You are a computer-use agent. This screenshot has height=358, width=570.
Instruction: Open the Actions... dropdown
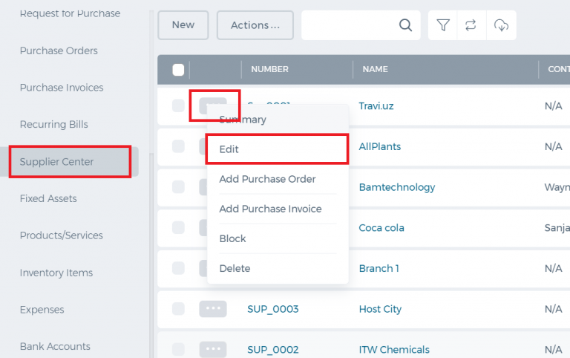point(255,25)
